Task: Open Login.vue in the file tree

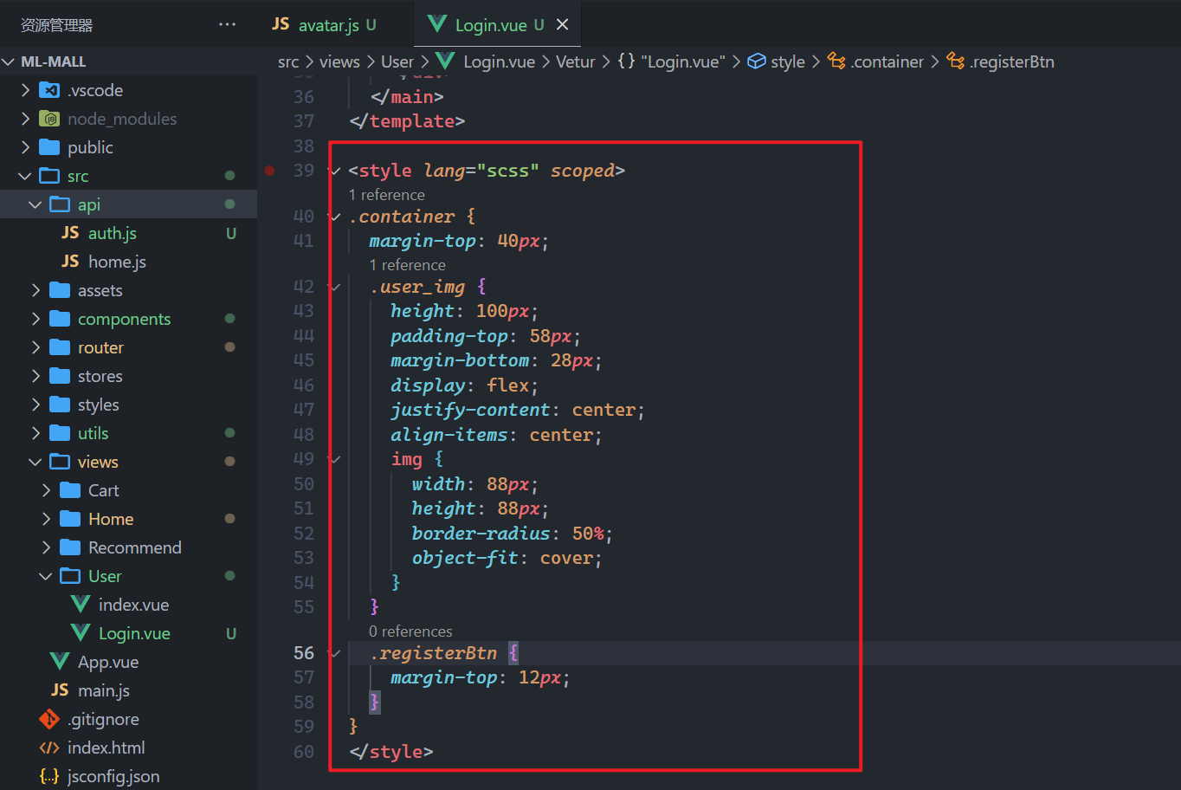Action: point(128,633)
